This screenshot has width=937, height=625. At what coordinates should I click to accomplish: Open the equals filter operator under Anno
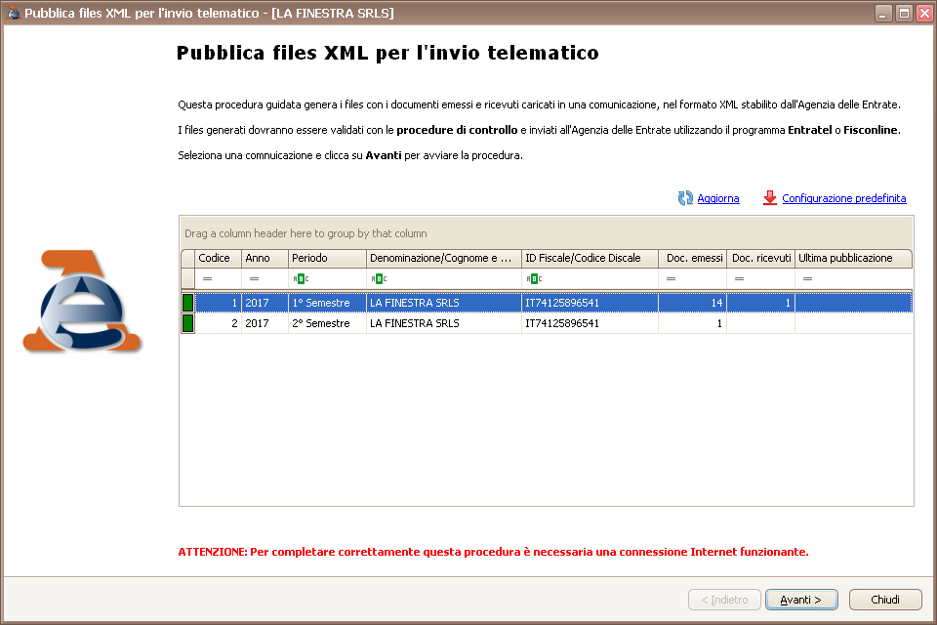pyautogui.click(x=254, y=279)
